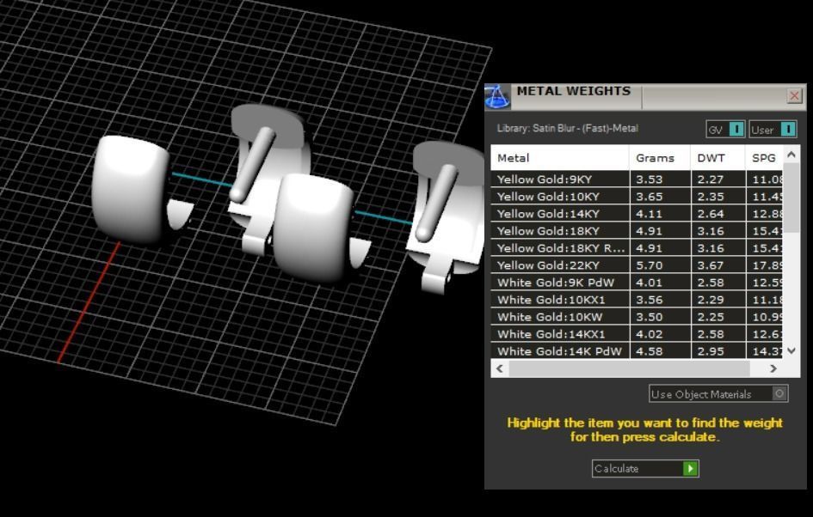Click the Library: Satin Blur label

coord(567,128)
